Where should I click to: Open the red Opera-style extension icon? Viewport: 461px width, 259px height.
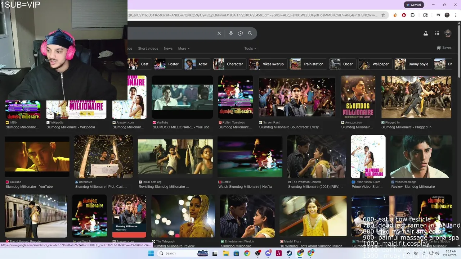point(404,15)
